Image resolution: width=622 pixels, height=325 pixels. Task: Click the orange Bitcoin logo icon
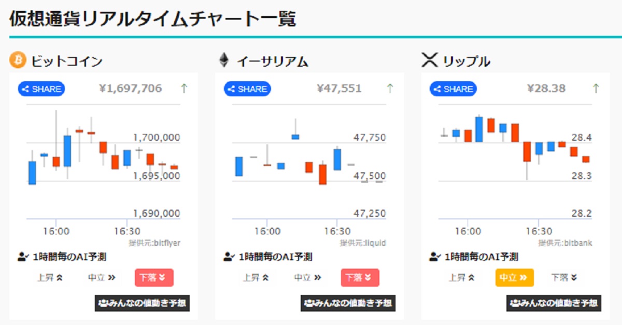click(18, 61)
